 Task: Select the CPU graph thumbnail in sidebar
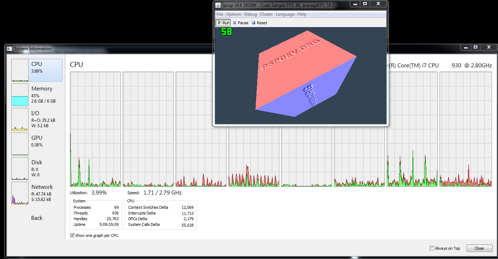(x=20, y=70)
